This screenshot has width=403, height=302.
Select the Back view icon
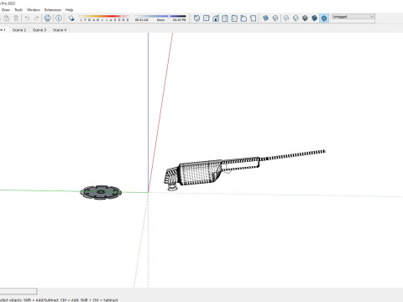pos(234,18)
